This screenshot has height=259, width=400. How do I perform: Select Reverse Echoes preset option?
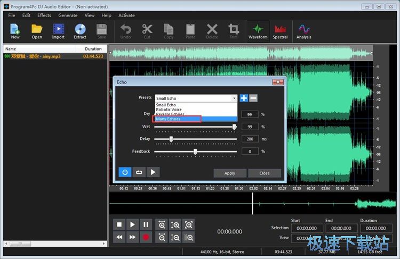tap(196, 114)
